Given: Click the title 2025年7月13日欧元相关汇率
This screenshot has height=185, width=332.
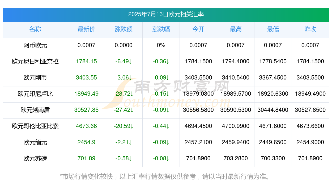Looking at the screenshot, I should [166, 14].
